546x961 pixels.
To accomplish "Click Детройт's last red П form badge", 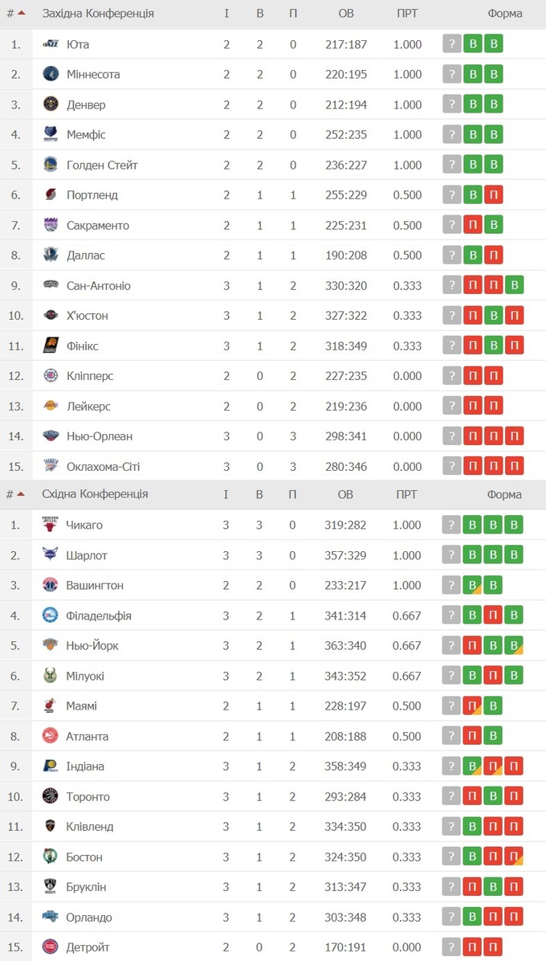I will point(494,947).
